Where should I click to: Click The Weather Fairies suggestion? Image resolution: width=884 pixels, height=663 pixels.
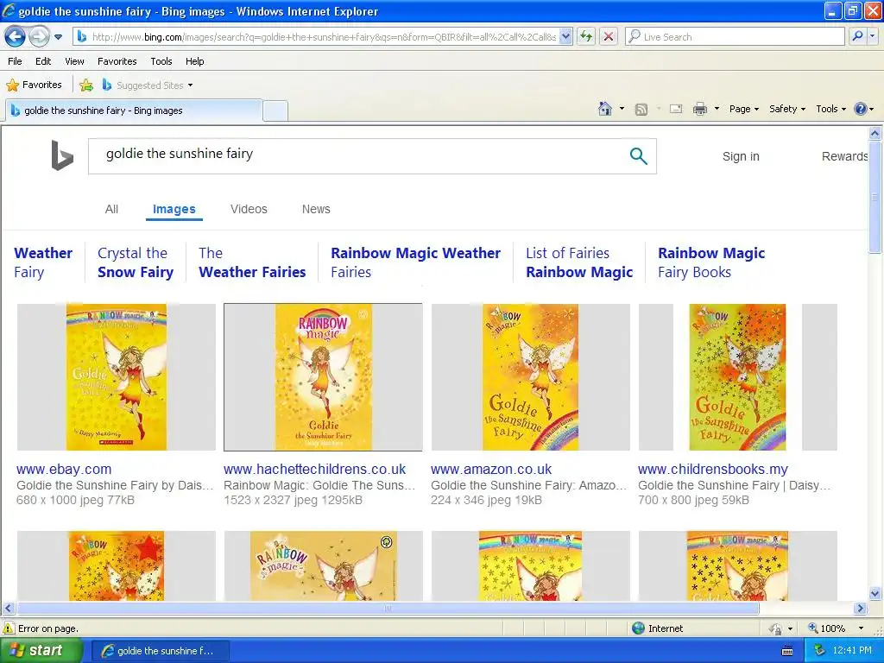[252, 262]
